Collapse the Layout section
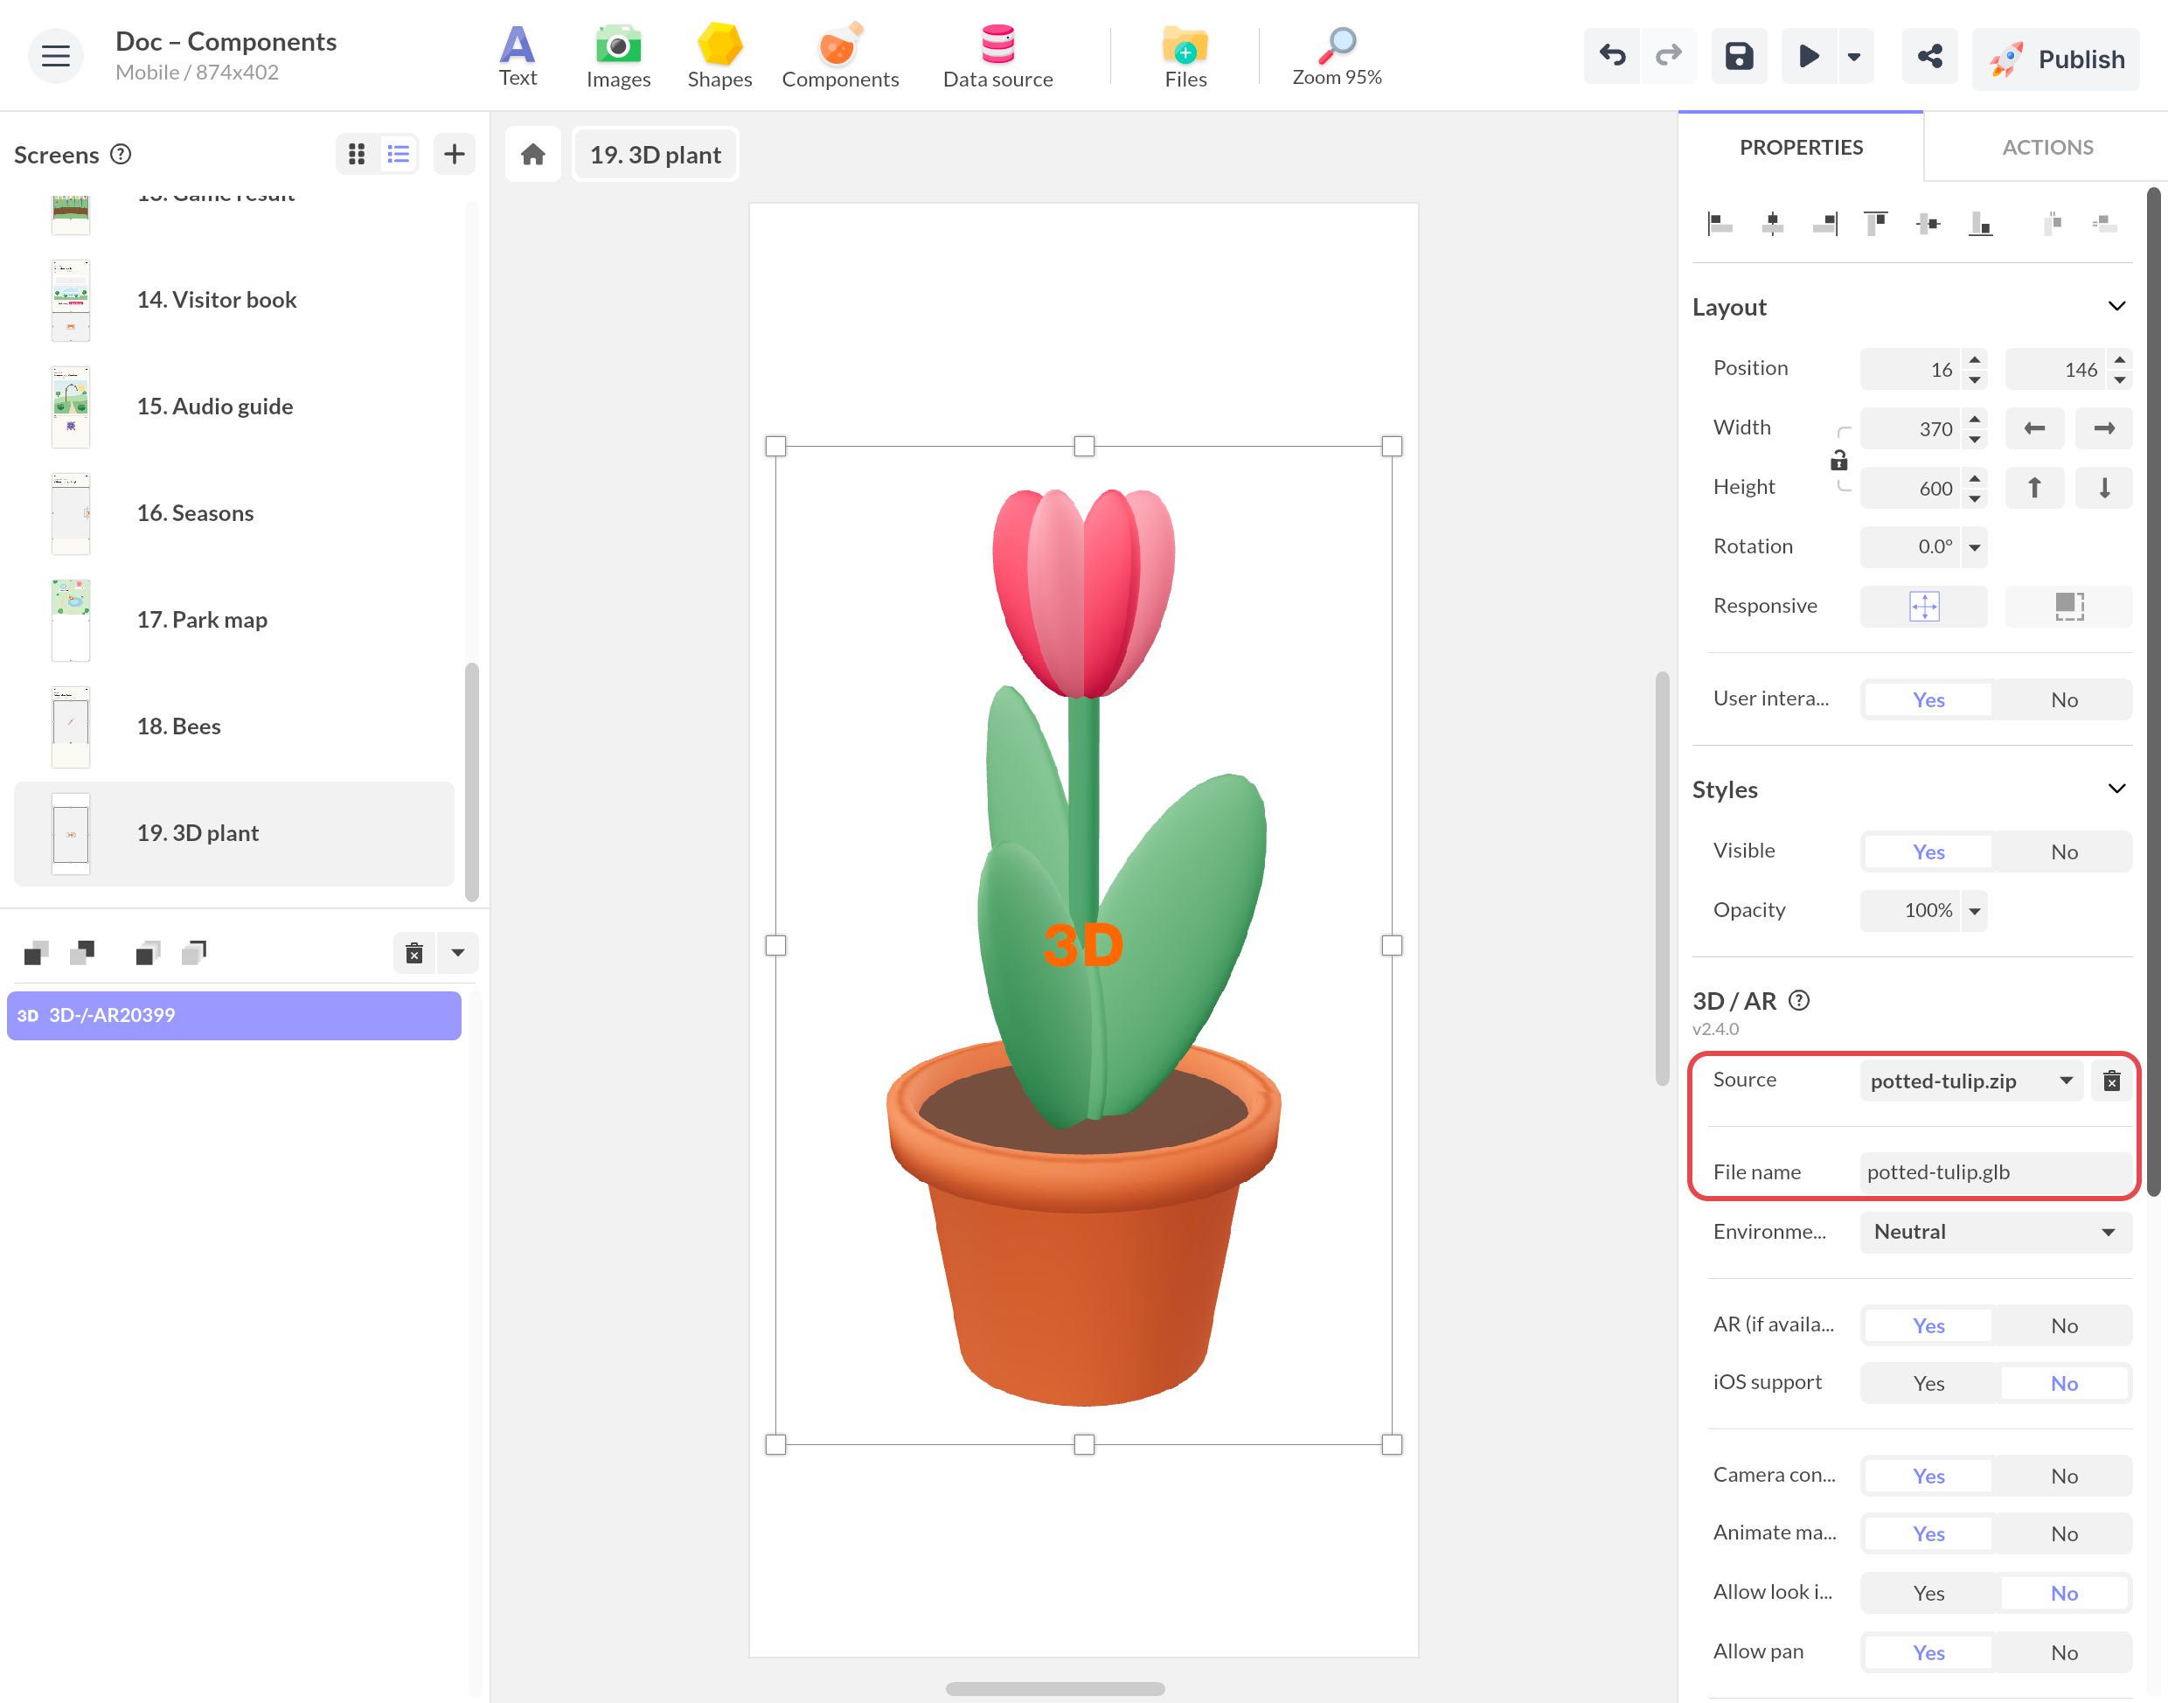 [x=2116, y=306]
